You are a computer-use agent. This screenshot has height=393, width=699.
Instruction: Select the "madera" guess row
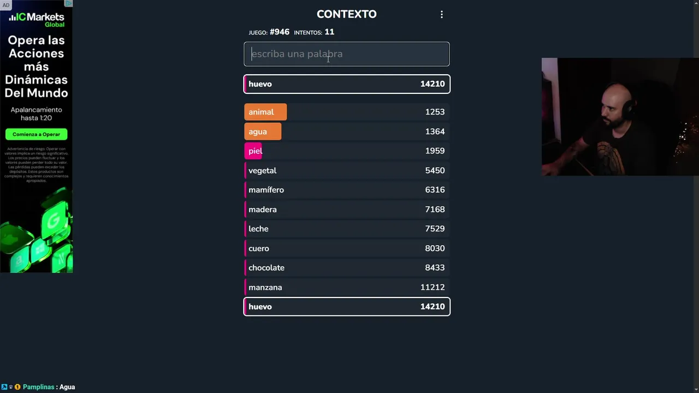346,210
